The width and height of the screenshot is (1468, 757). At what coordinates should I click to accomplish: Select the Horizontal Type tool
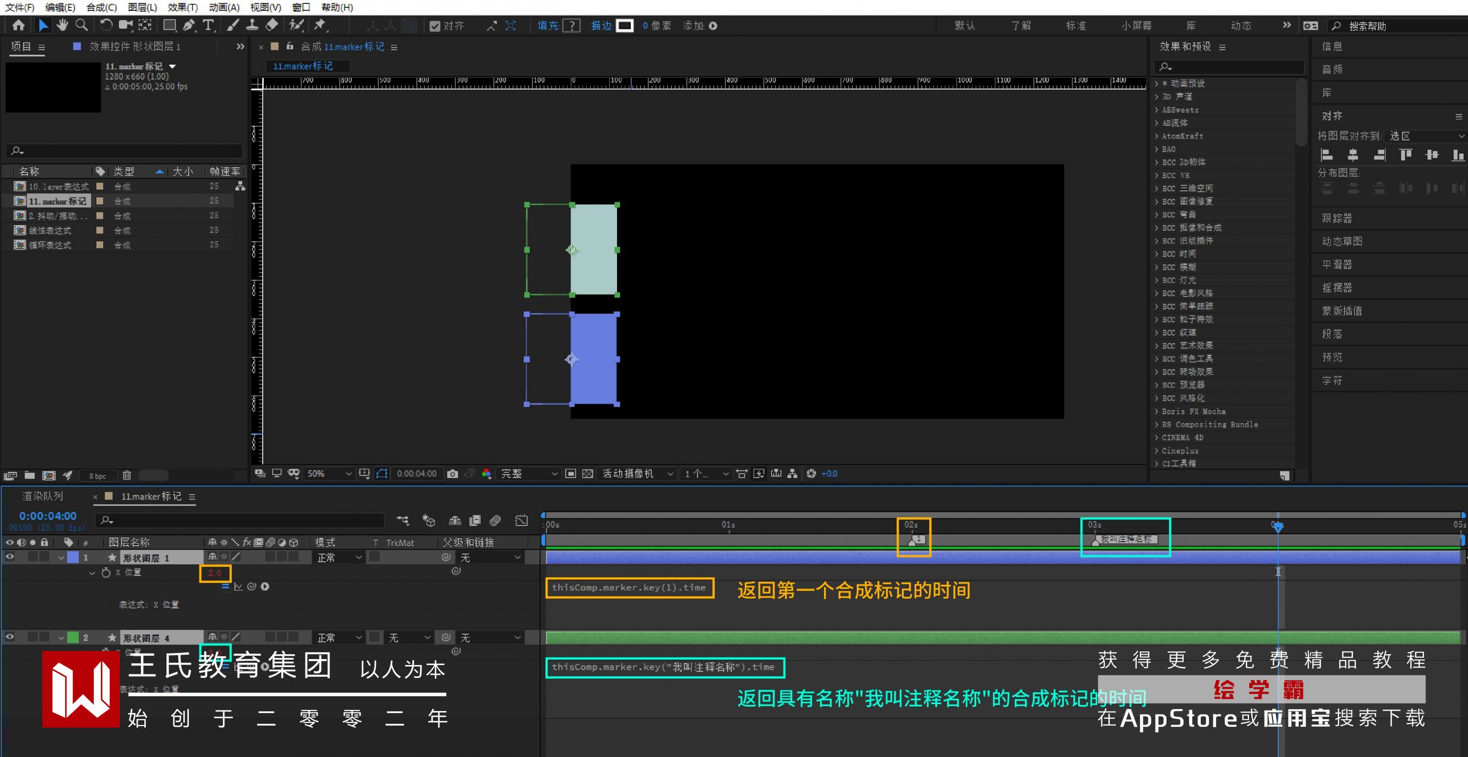pos(208,25)
